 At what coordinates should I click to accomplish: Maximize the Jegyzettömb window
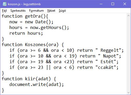pos(113,4)
